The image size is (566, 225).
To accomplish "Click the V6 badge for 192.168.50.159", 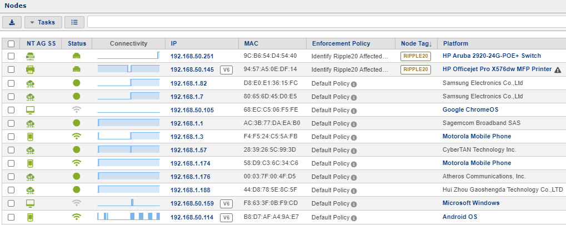I will pos(226,203).
